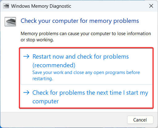Click the arrow beside Check for problems next time

[26, 93]
